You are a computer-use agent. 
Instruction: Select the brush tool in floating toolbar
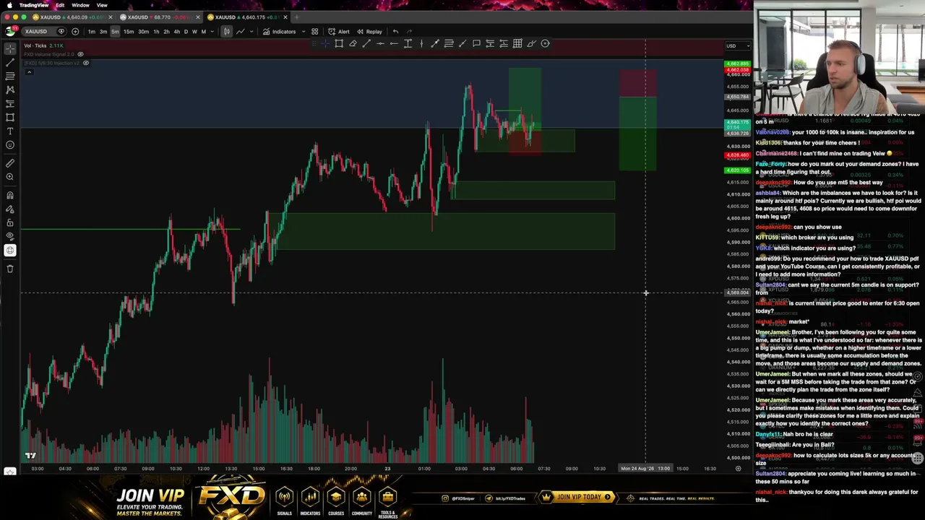click(x=531, y=44)
